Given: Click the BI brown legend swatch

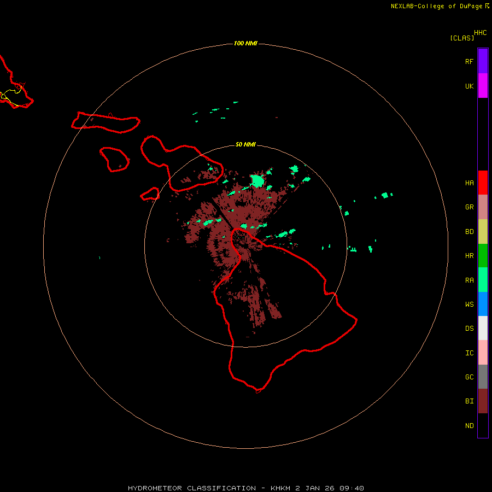Looking at the screenshot, I should (483, 401).
